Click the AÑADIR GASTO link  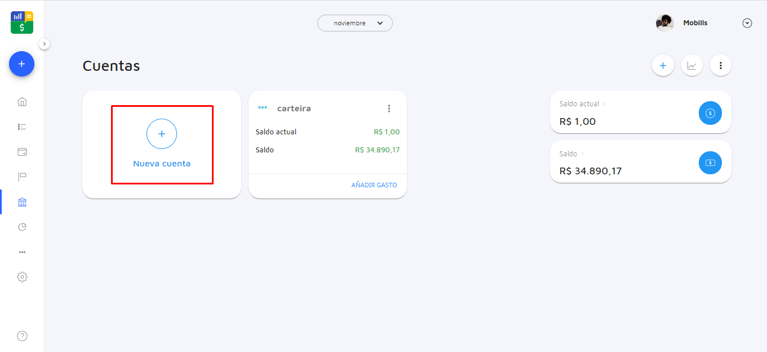[x=374, y=185]
